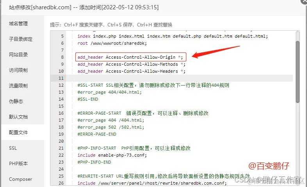Click the #error_page 404 /404.html line

click(x=111, y=120)
